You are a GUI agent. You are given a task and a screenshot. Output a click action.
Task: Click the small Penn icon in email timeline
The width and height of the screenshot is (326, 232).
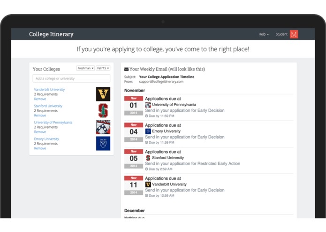point(148,105)
